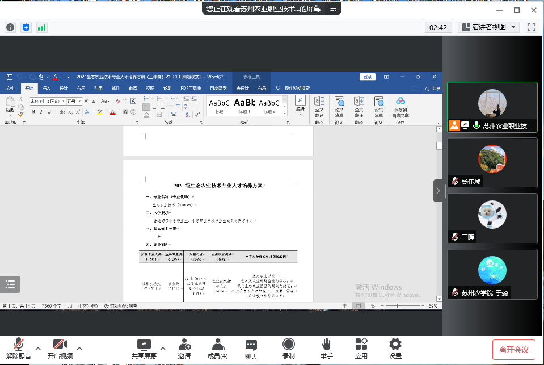
Task: Open the 演讲者视图 view dropdown
Action: point(488,27)
